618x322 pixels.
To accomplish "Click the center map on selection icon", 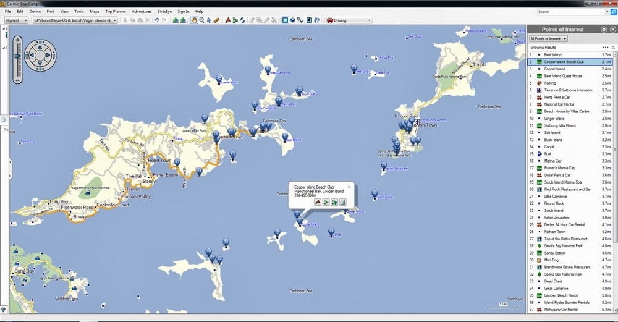I will [x=310, y=20].
